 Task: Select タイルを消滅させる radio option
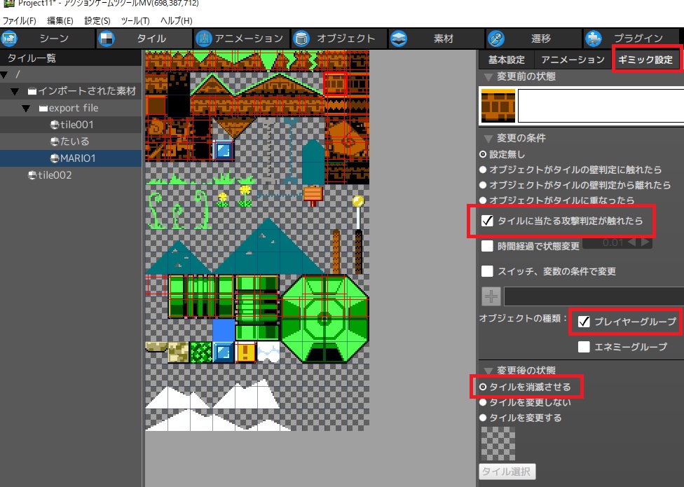482,387
